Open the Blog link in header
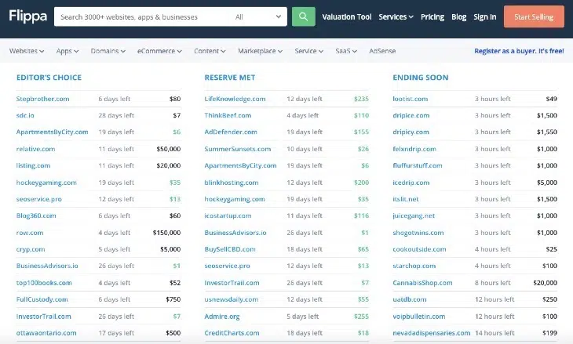The height and width of the screenshot is (344, 573). (459, 16)
